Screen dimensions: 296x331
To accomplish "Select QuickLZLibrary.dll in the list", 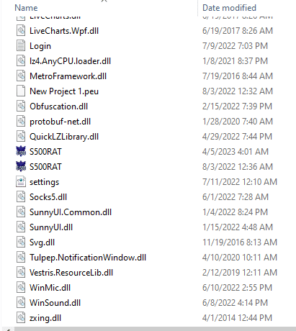I will coord(64,137).
